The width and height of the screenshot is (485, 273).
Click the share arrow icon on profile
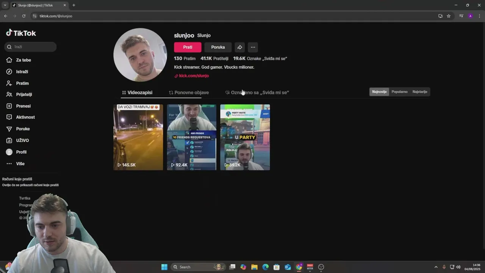pyautogui.click(x=239, y=47)
